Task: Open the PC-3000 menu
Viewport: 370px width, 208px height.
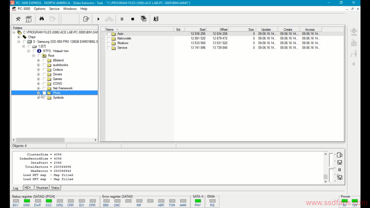Action: 24,9
